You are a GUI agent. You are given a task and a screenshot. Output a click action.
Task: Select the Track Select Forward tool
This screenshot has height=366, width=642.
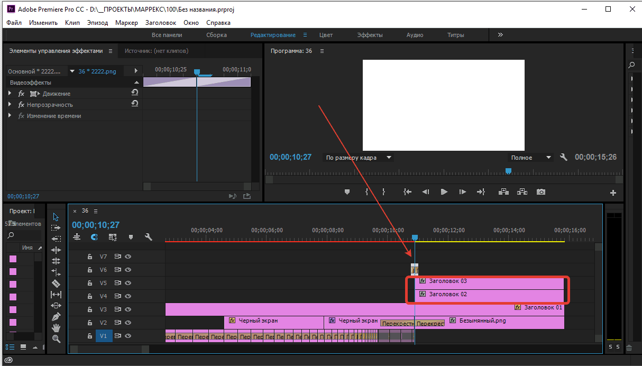pyautogui.click(x=56, y=228)
